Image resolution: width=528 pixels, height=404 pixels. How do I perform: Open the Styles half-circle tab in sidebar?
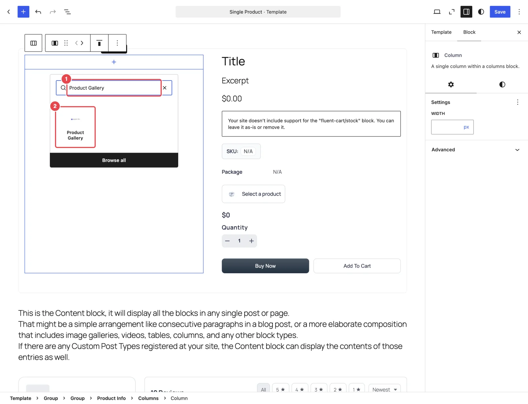(502, 85)
